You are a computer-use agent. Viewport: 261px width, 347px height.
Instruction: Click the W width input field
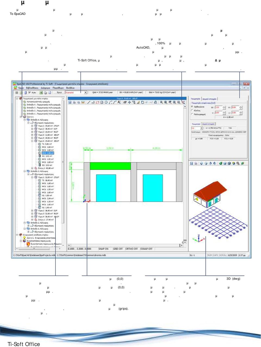pyautogui.click(x=219, y=107)
